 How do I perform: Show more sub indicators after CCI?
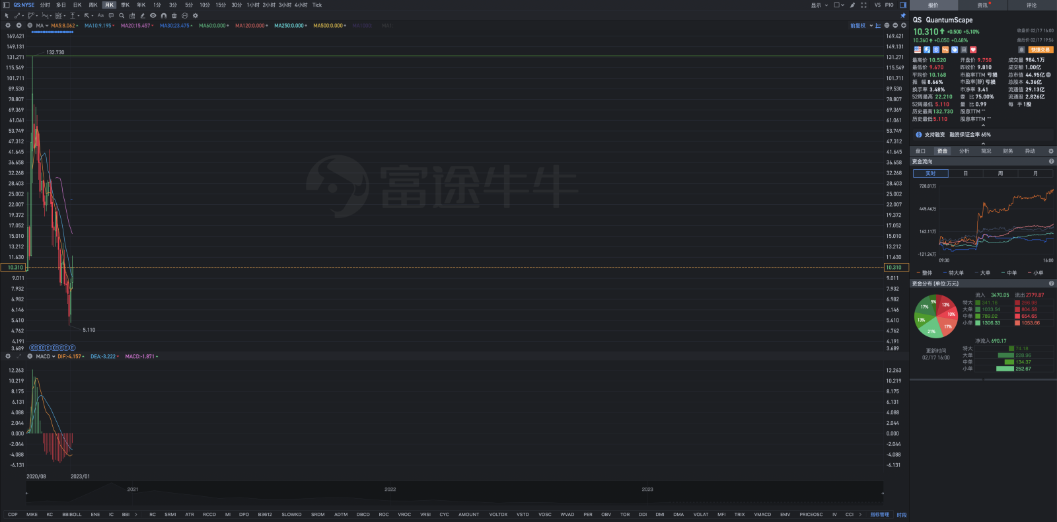click(860, 514)
